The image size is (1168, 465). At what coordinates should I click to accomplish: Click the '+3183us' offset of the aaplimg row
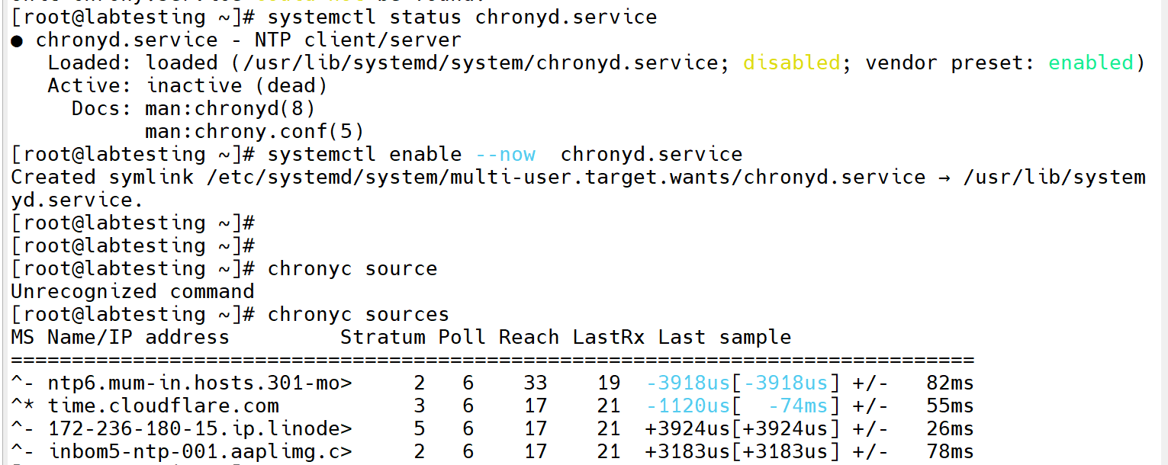[x=687, y=451]
